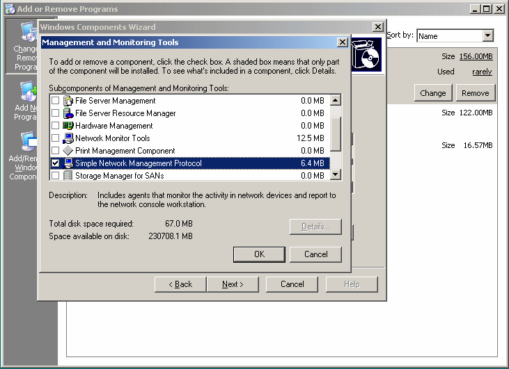This screenshot has height=369, width=509.
Task: Click the File Server Management icon
Action: click(68, 101)
